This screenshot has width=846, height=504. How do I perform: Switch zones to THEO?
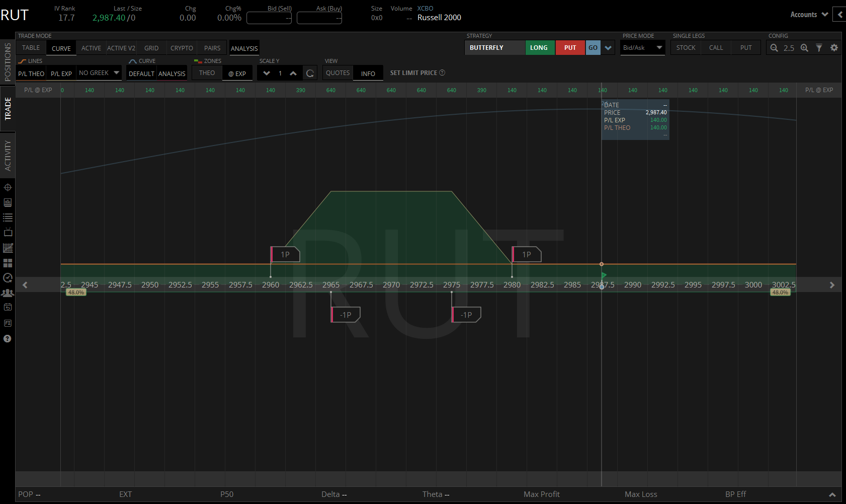[207, 73]
